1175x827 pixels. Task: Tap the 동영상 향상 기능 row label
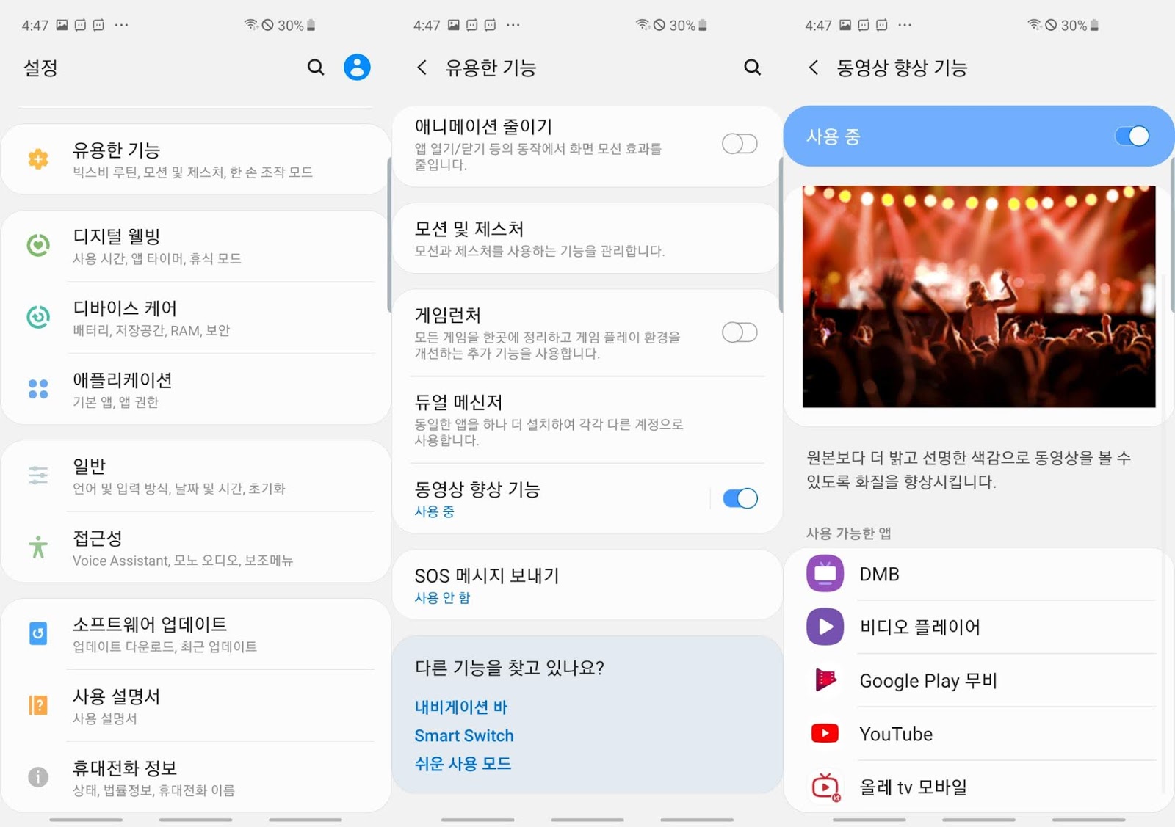(x=477, y=489)
